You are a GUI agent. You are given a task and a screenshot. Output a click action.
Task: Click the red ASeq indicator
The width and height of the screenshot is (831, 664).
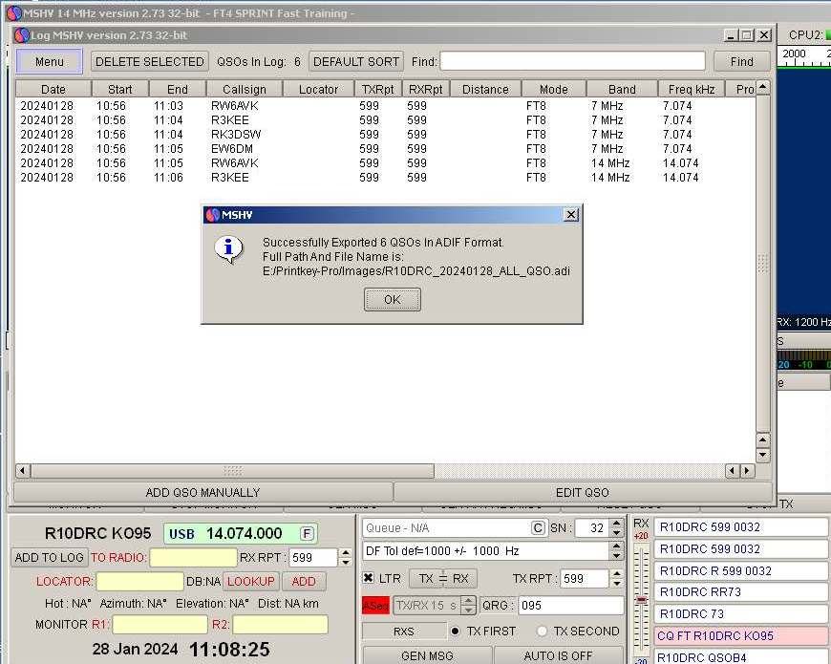[x=374, y=606]
